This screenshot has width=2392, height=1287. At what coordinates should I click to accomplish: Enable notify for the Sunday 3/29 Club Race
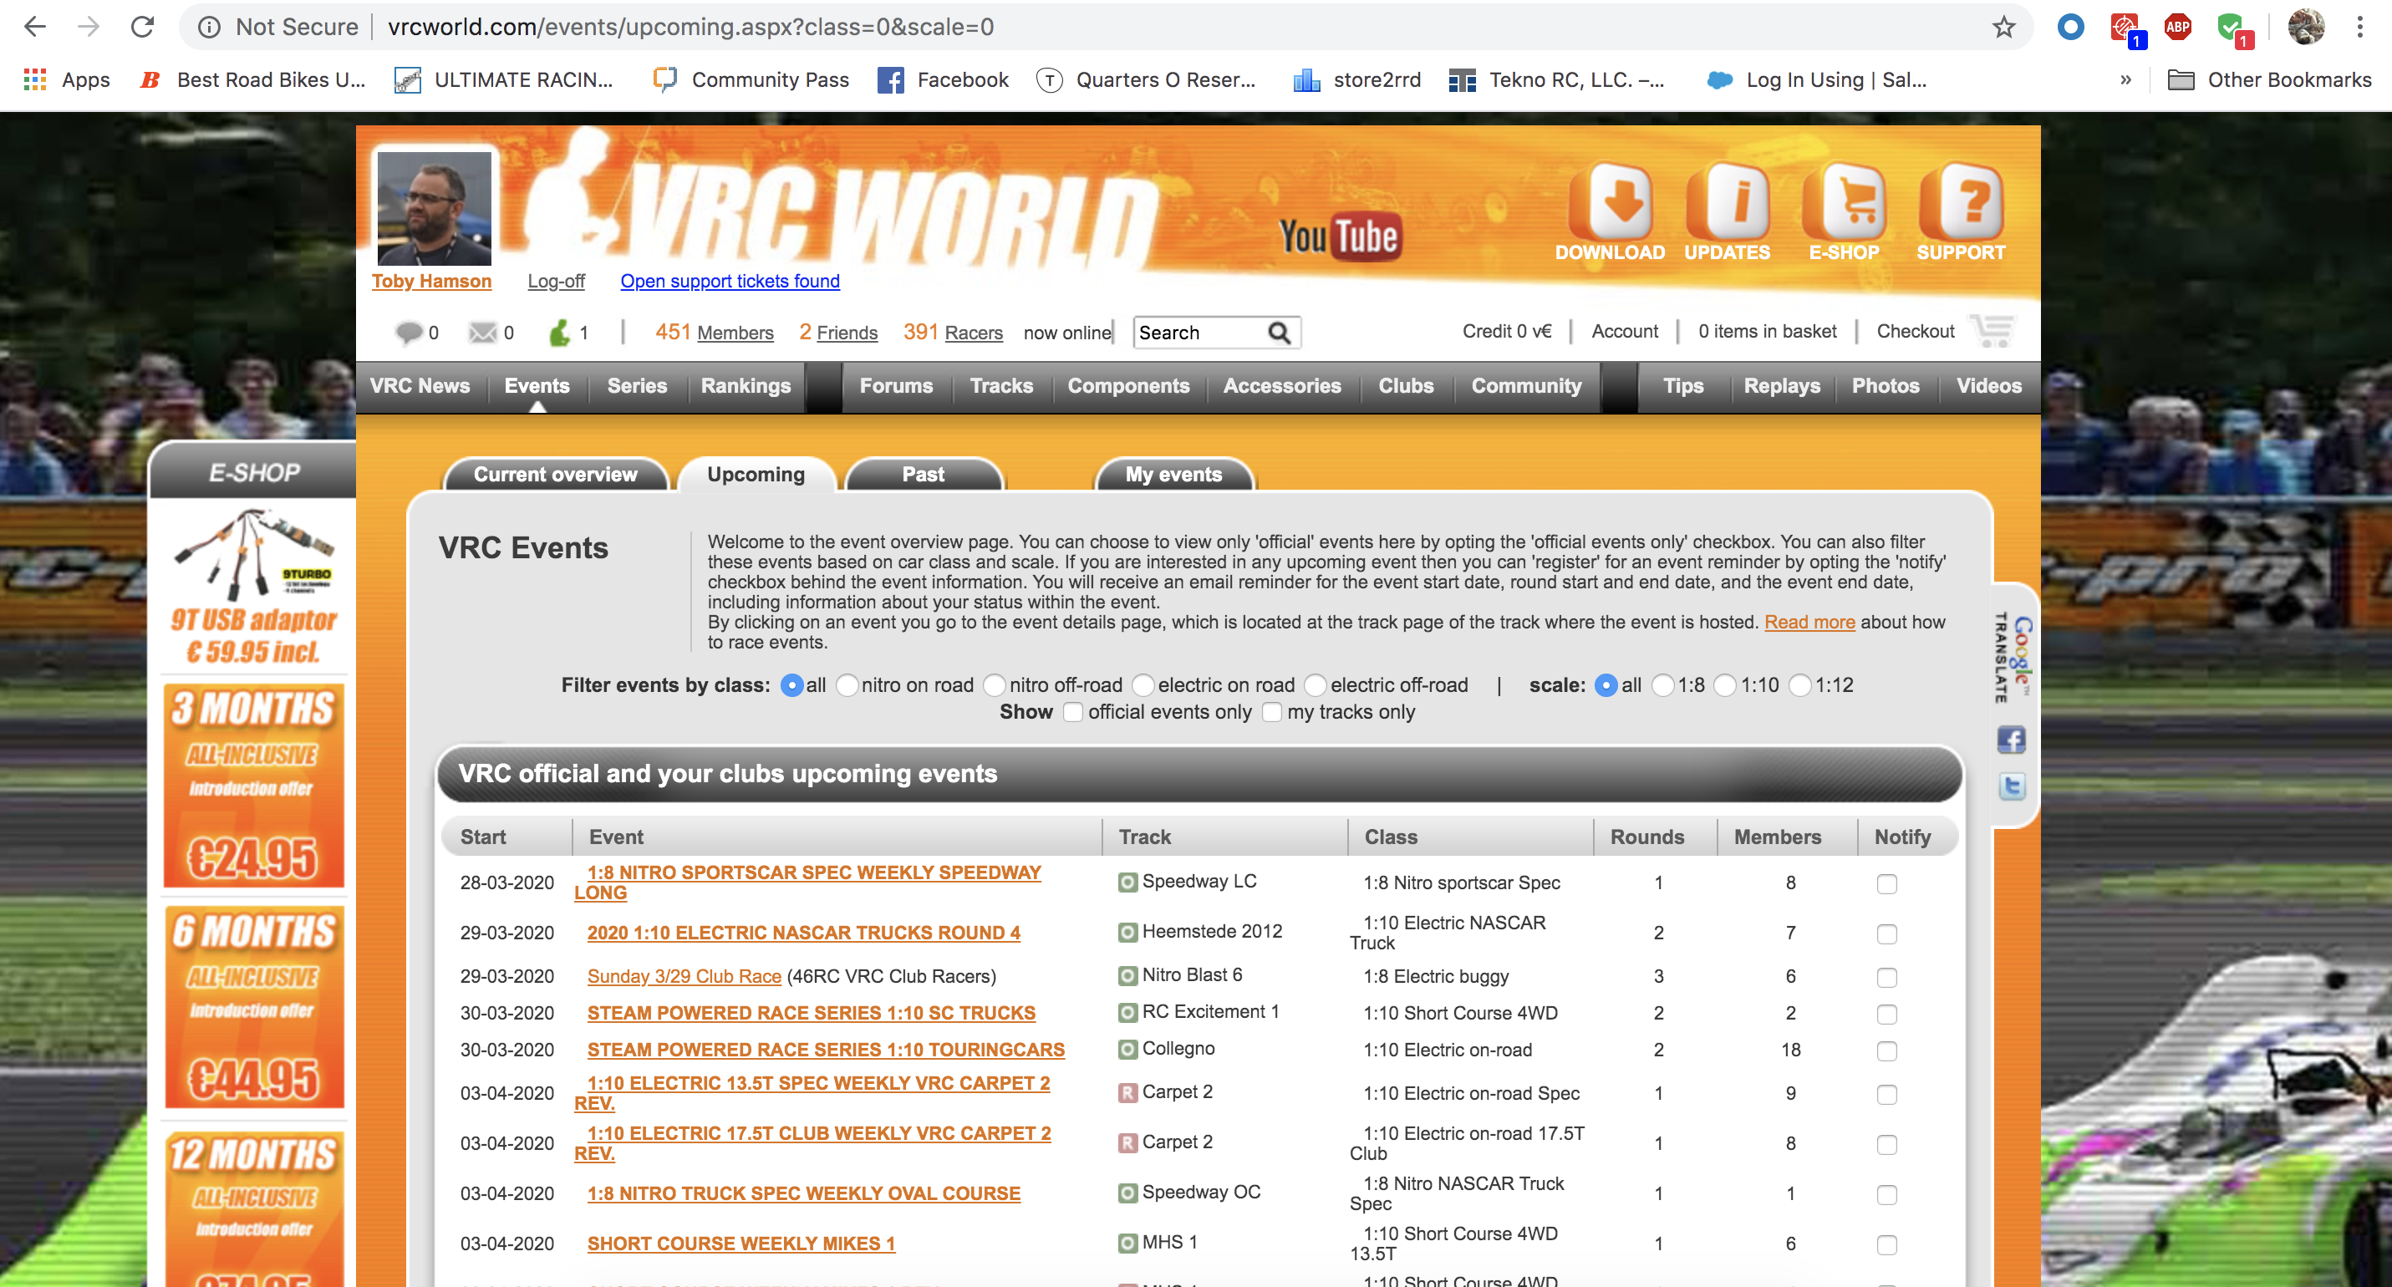pos(1886,978)
